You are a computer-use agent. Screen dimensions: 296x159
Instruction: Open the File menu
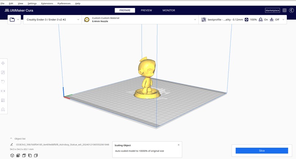tap(3, 3)
